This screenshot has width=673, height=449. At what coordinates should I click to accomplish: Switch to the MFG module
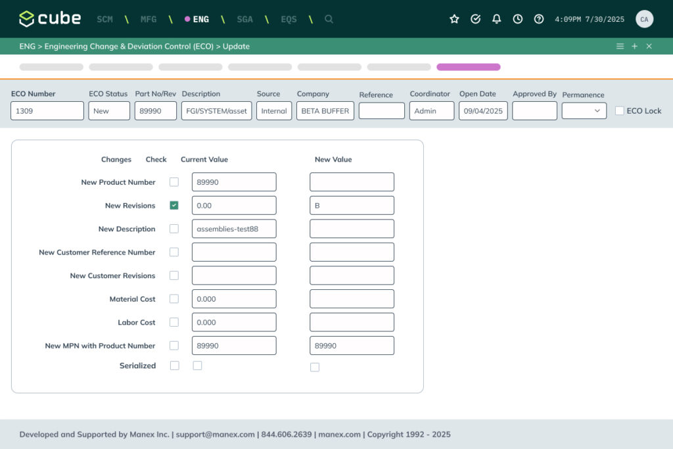point(149,19)
